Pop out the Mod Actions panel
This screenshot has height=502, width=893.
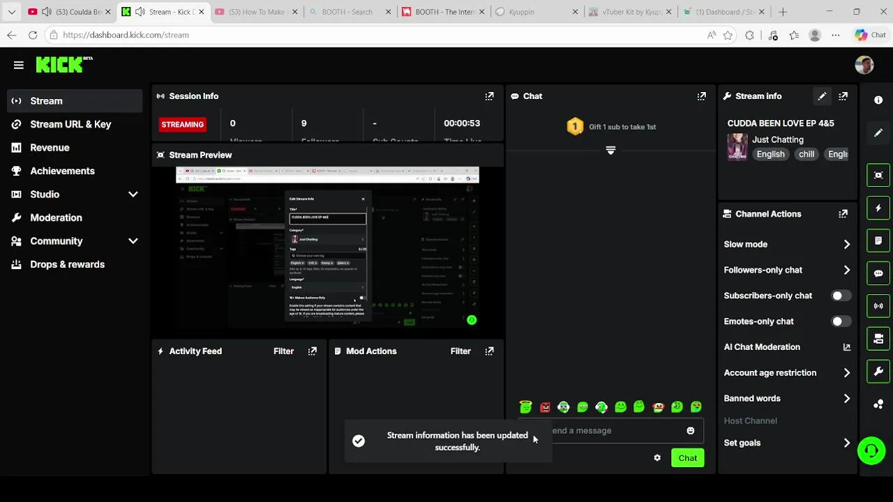(x=489, y=351)
